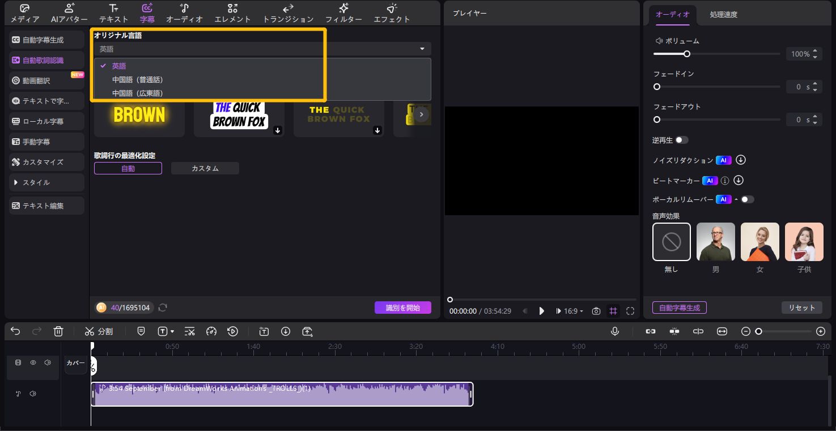This screenshot has width=836, height=431.
Task: Click the microphone voiceover record icon
Action: 615,331
